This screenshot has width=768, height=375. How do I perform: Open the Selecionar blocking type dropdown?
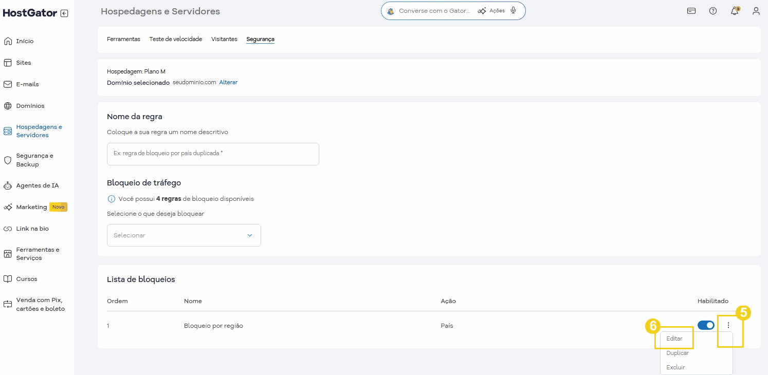pyautogui.click(x=184, y=235)
